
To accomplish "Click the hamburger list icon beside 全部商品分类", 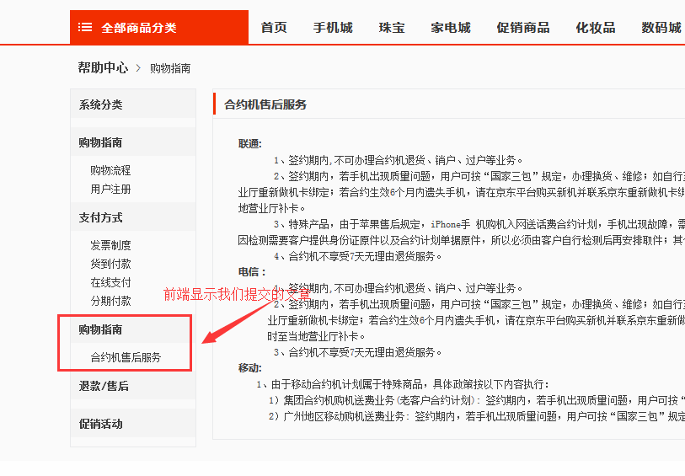I will coord(85,28).
